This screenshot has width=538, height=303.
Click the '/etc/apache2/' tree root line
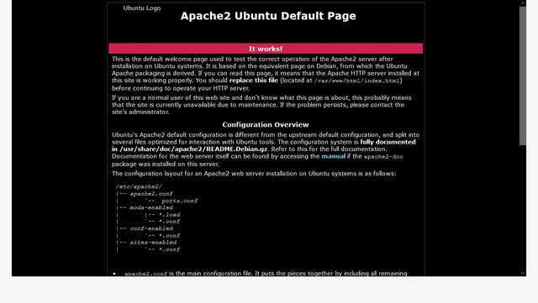139,187
